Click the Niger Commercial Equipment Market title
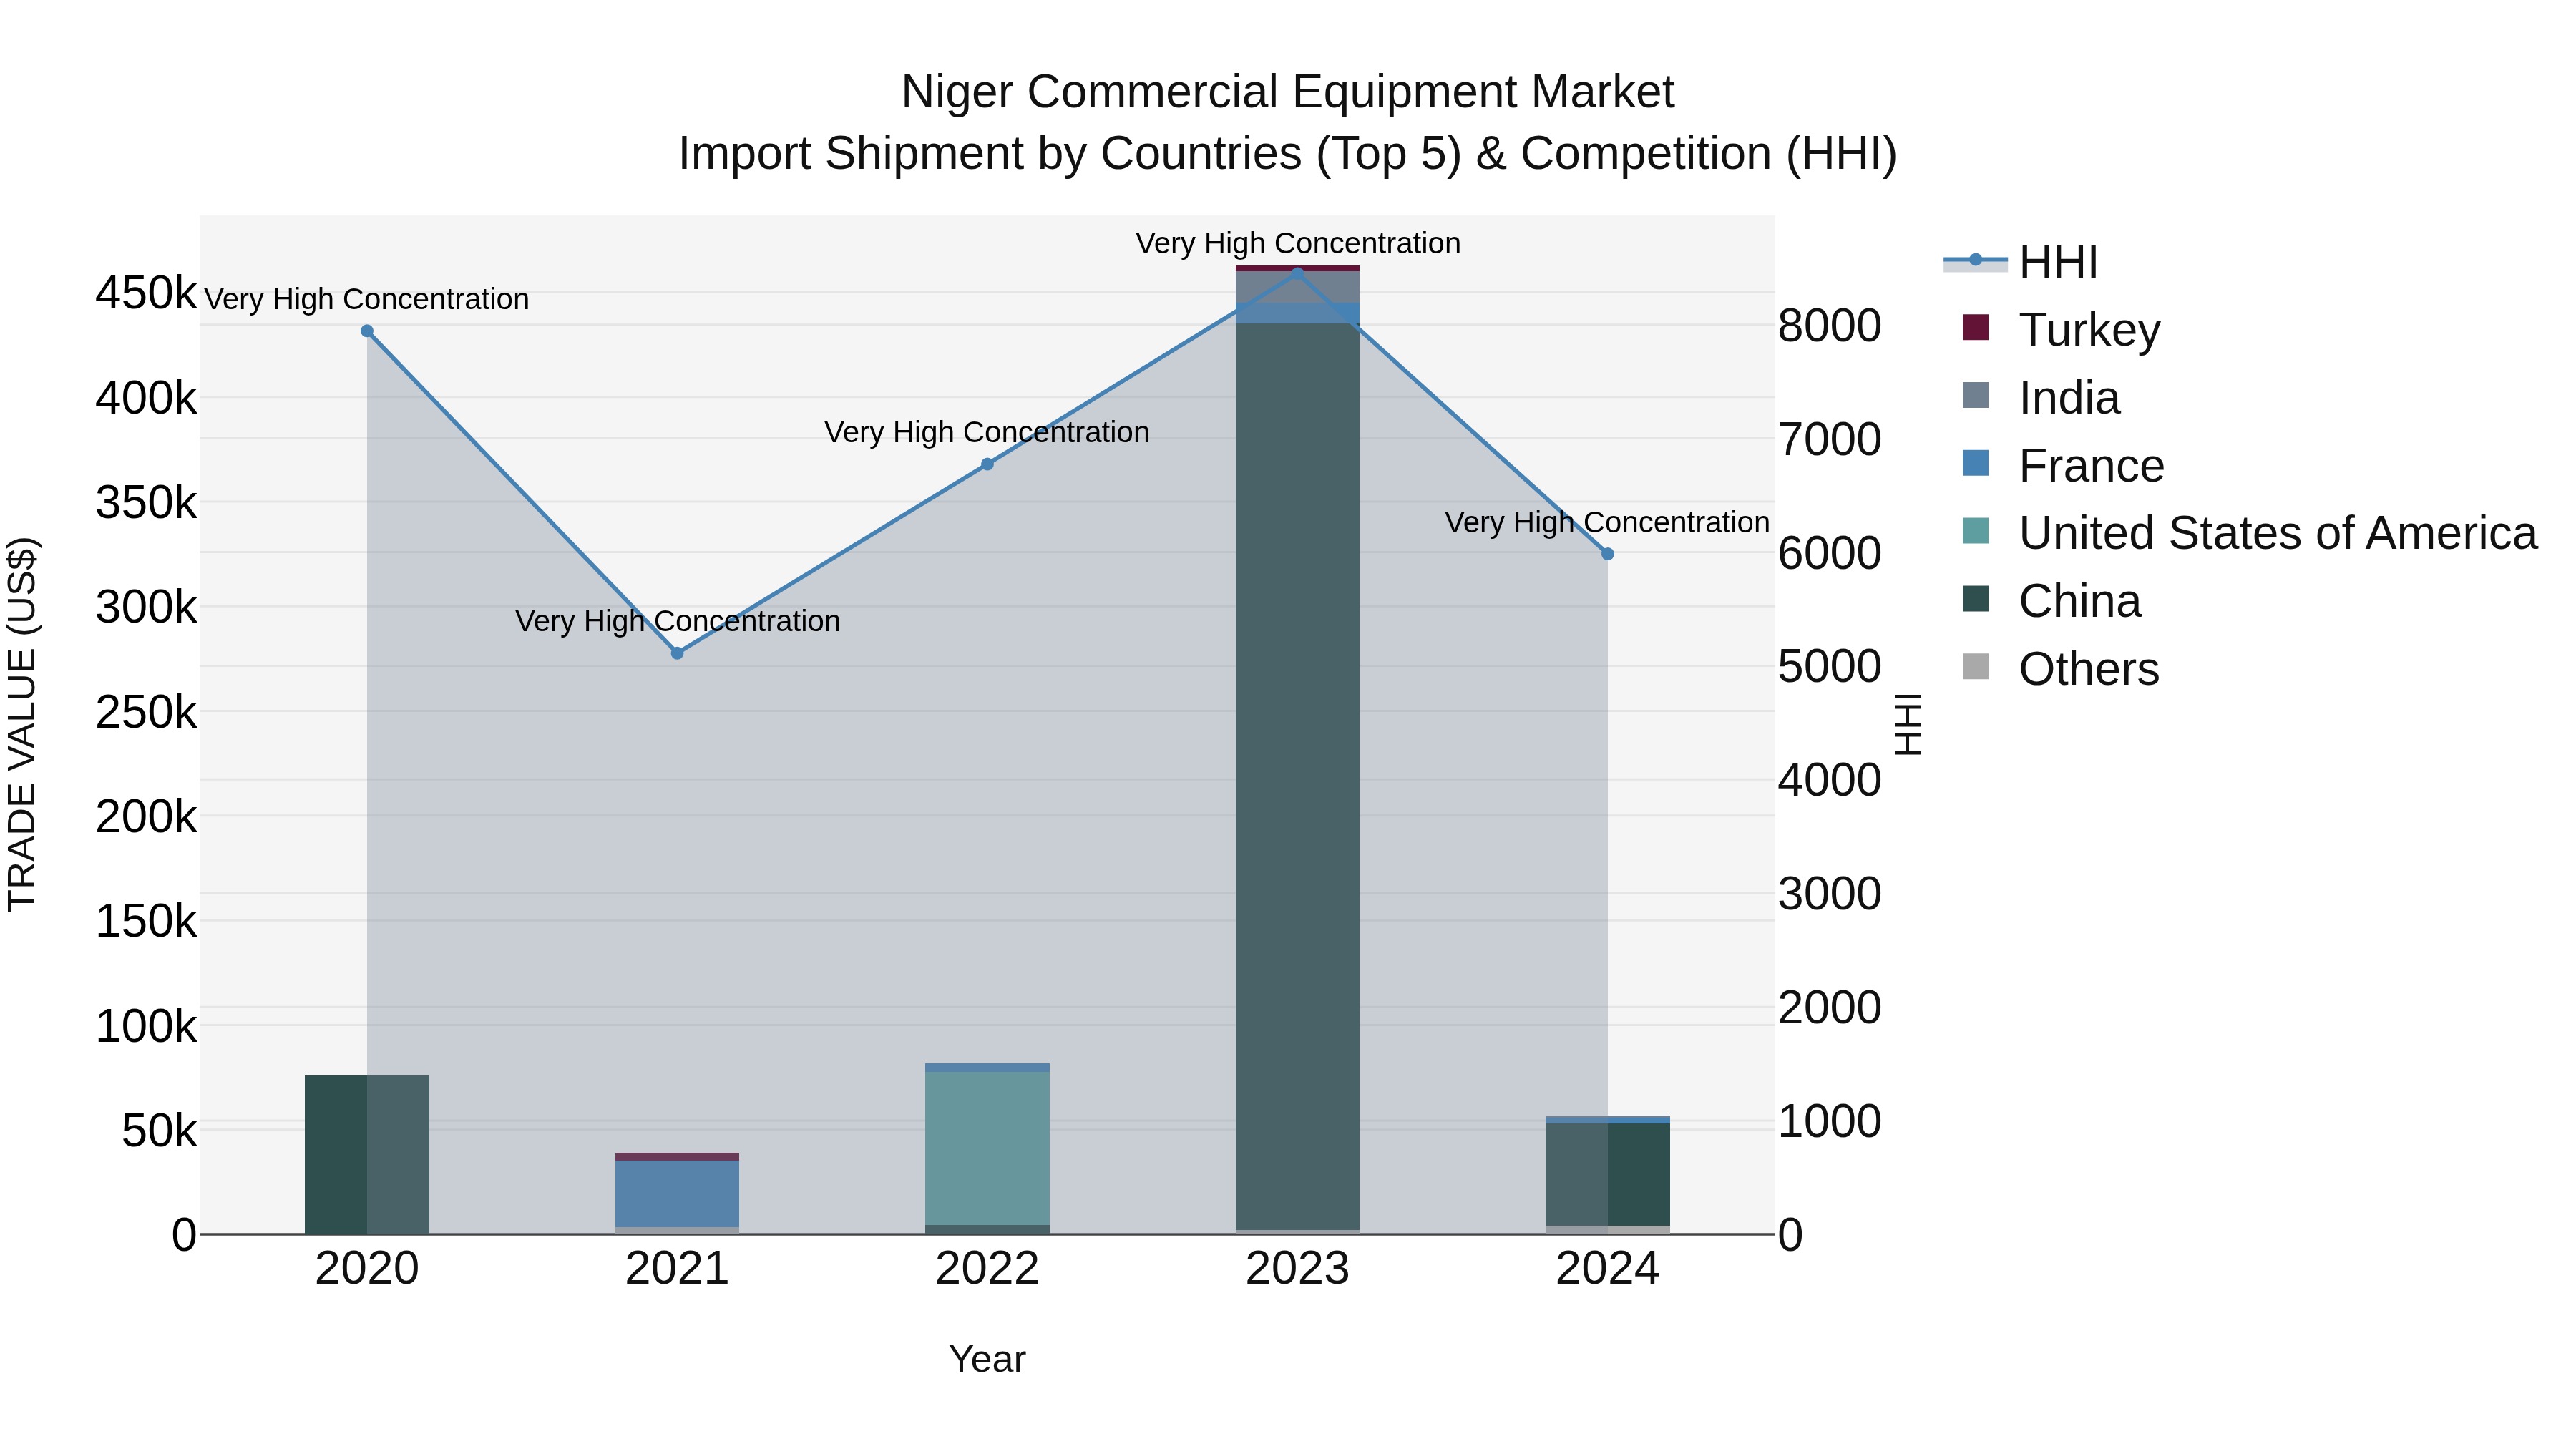2576x1449 pixels. [x=1288, y=92]
